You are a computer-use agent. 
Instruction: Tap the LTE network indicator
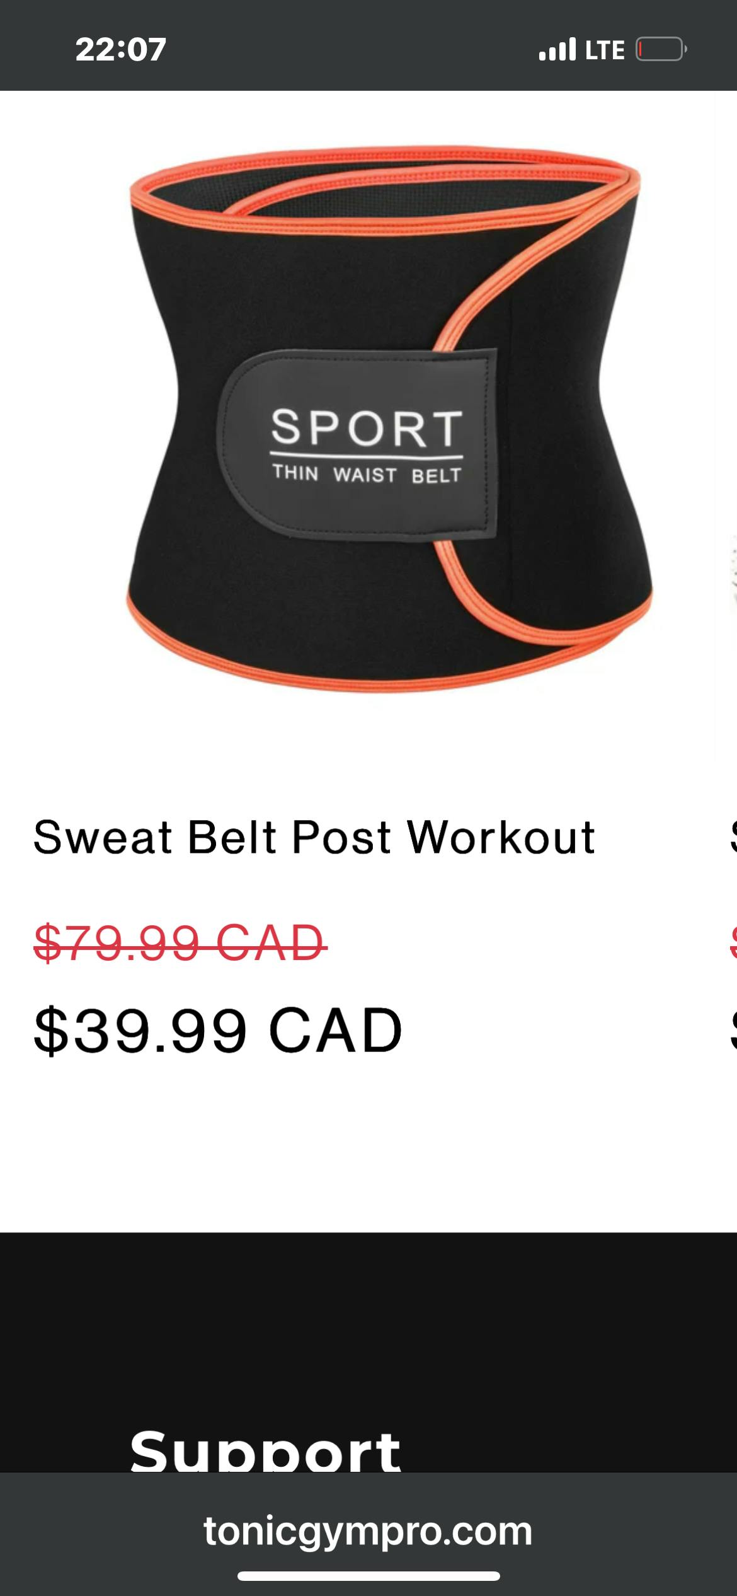click(605, 50)
